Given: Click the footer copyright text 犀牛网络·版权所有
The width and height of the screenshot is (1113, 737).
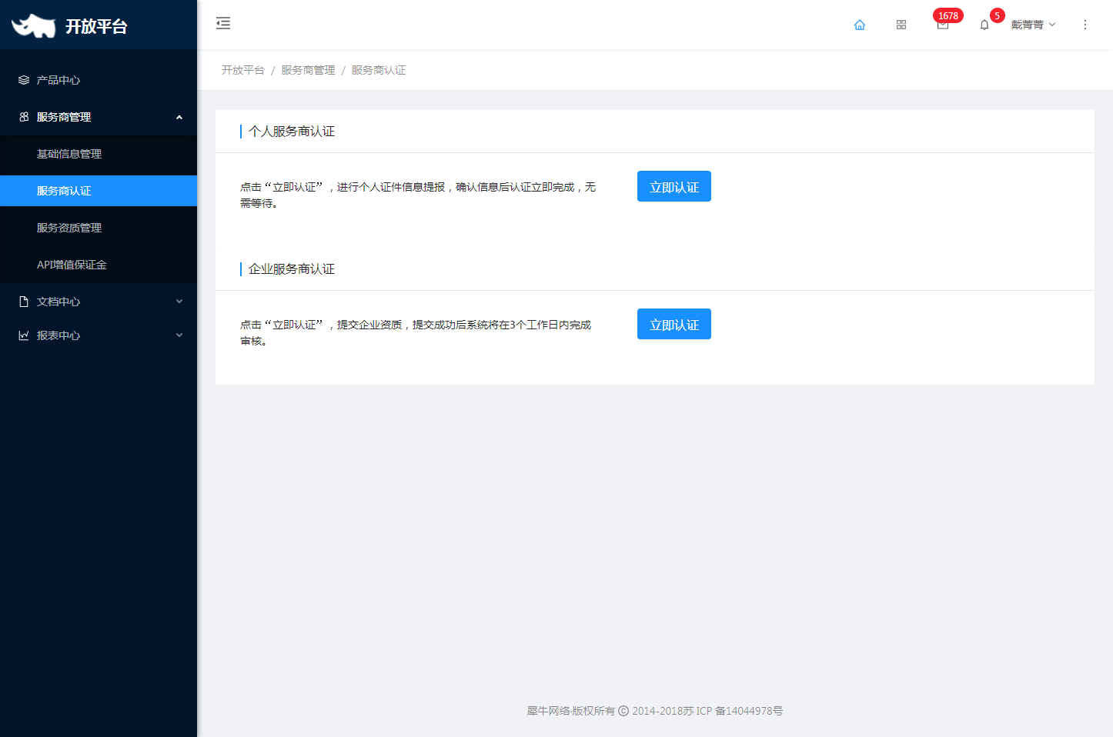Looking at the screenshot, I should tap(571, 711).
